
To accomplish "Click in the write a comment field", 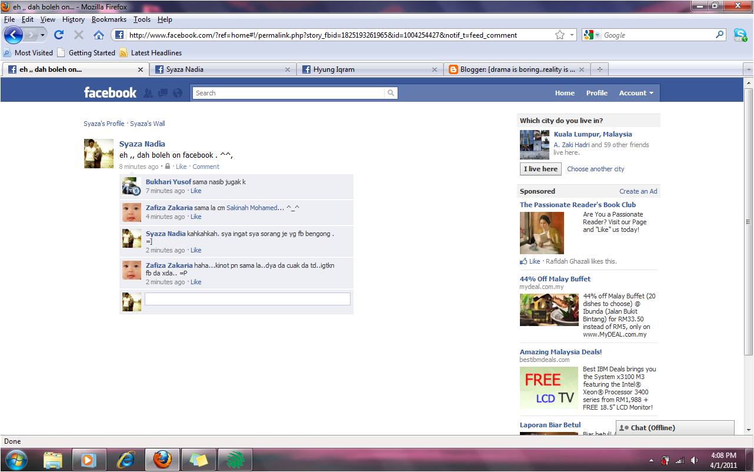I will (x=248, y=299).
